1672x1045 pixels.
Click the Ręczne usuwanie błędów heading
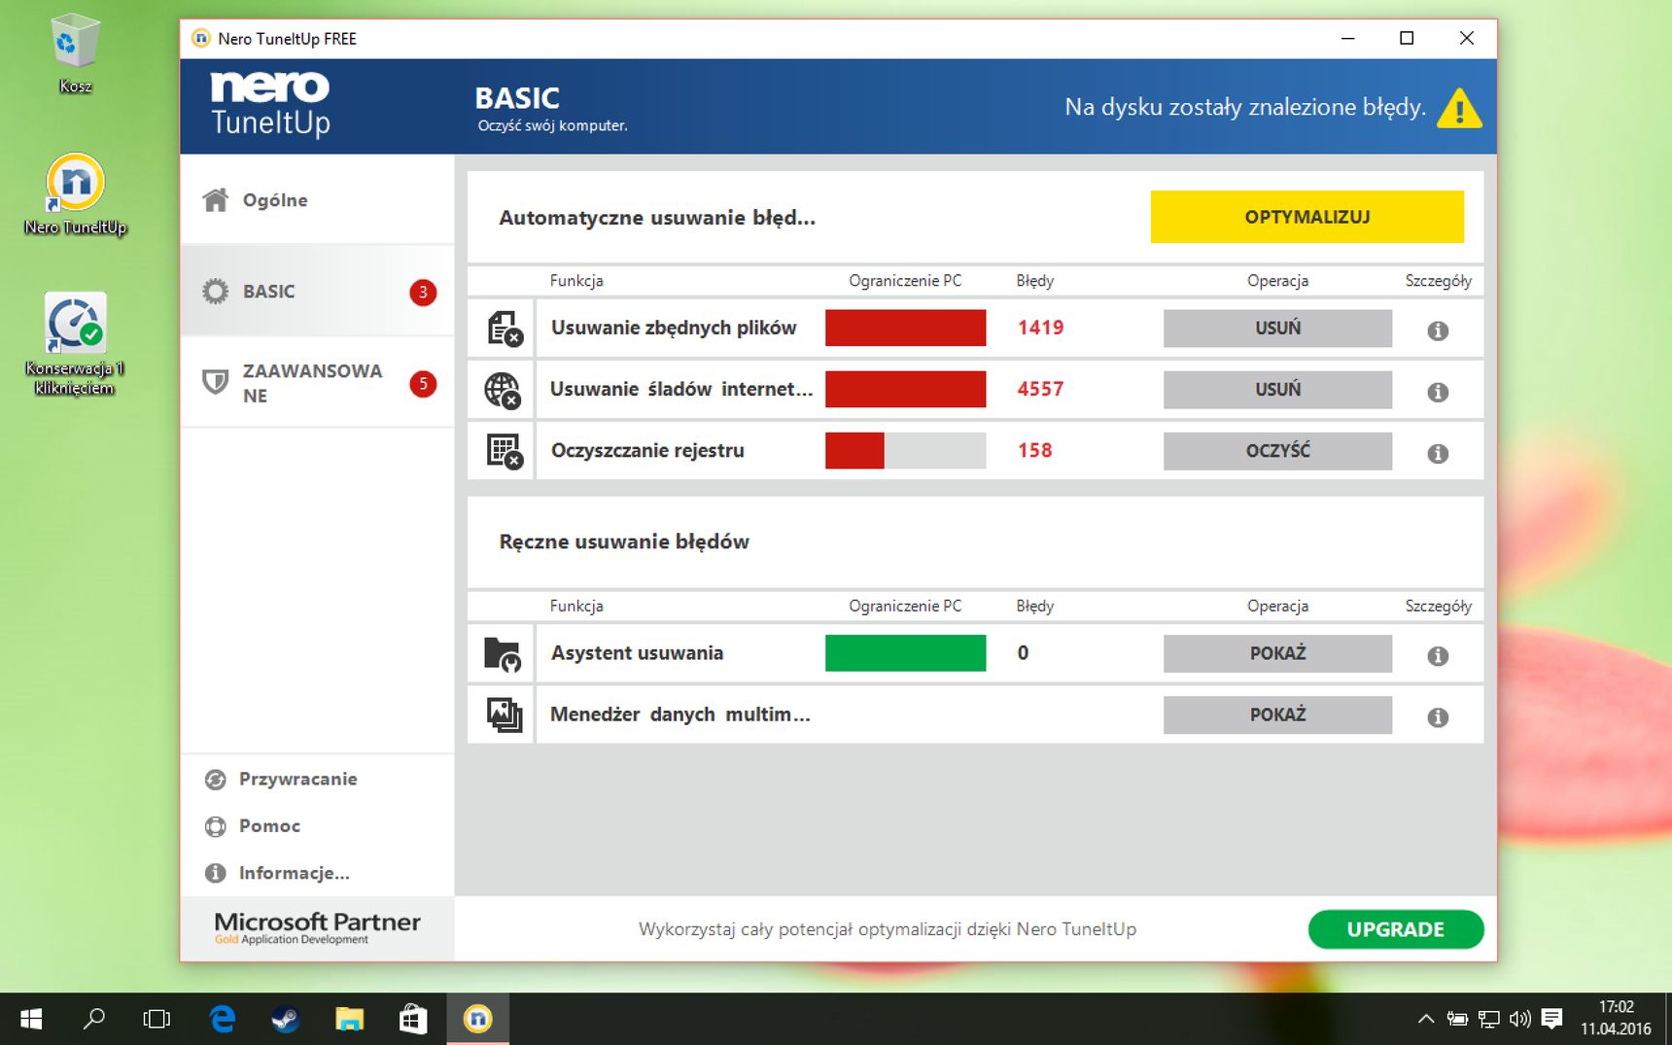(x=624, y=541)
